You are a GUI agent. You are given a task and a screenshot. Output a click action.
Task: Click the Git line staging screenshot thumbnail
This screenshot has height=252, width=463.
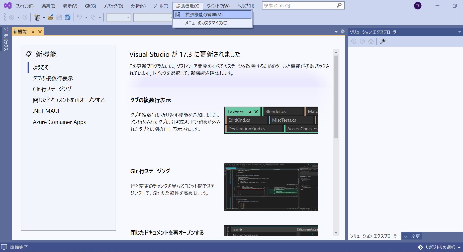271,187
